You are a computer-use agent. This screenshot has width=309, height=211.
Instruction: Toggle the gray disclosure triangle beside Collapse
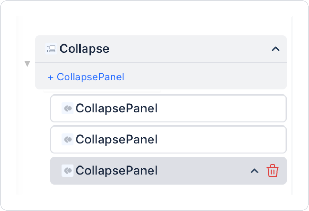point(27,64)
